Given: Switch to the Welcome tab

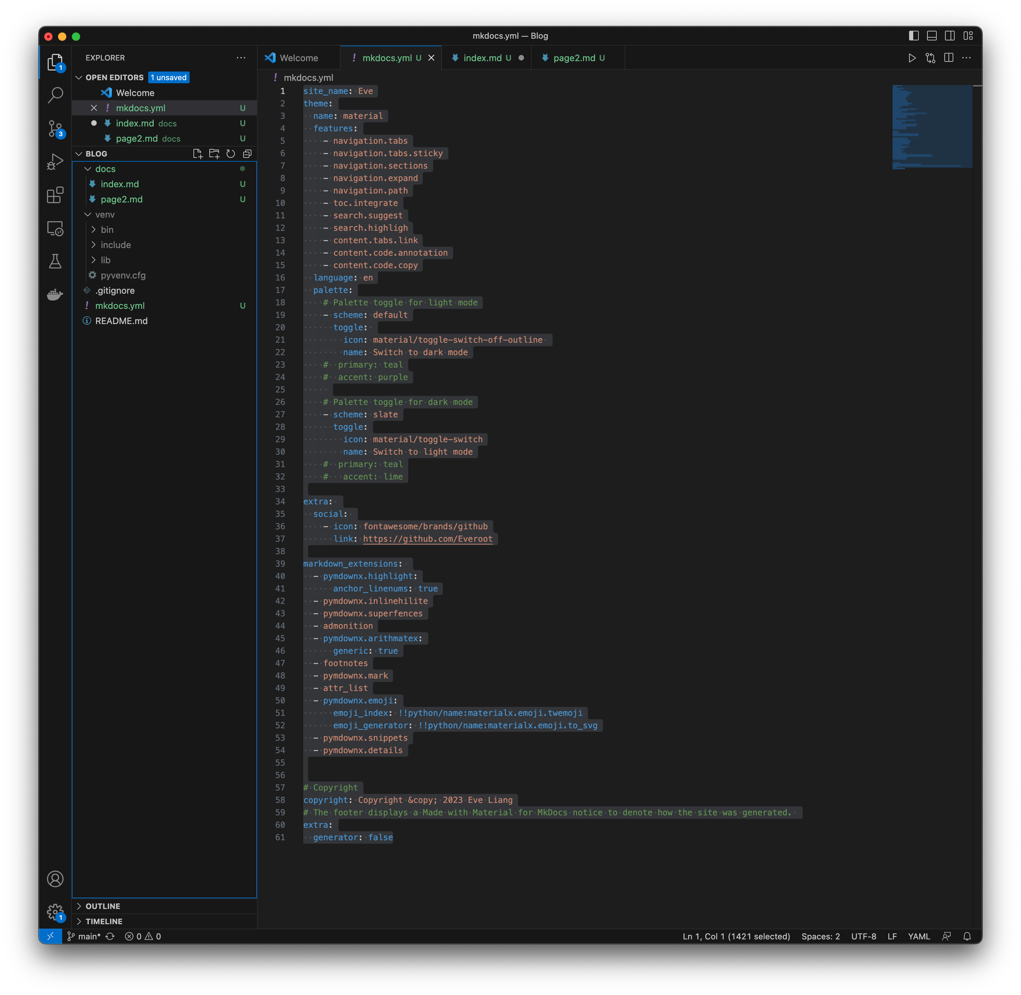Looking at the screenshot, I should click(x=298, y=58).
